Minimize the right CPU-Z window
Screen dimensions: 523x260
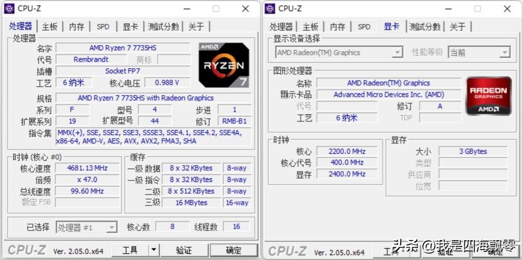point(448,8)
